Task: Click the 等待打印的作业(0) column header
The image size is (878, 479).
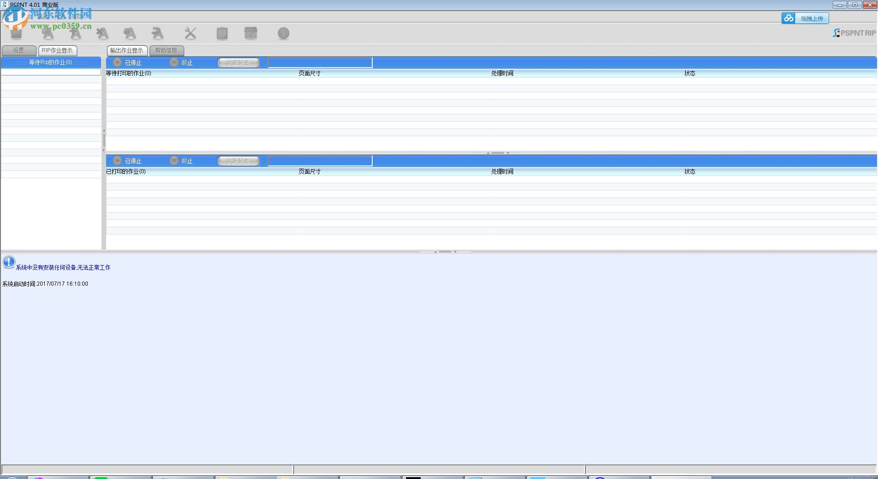Action: tap(202, 73)
